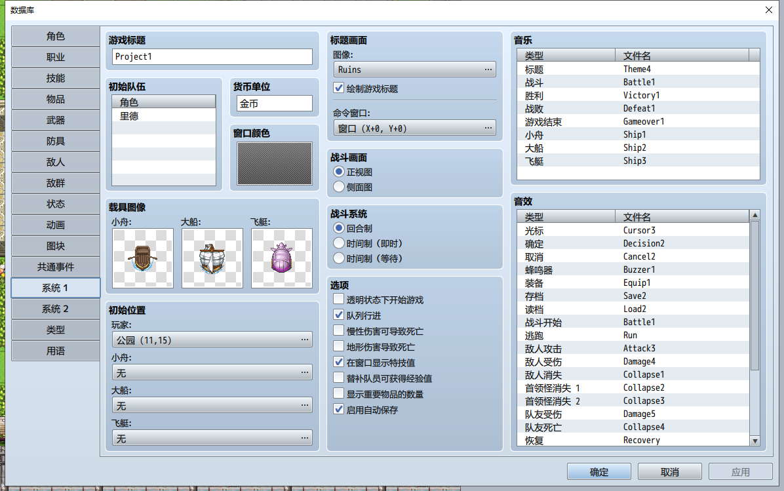Select 逃跑 Run sound row

coord(633,335)
